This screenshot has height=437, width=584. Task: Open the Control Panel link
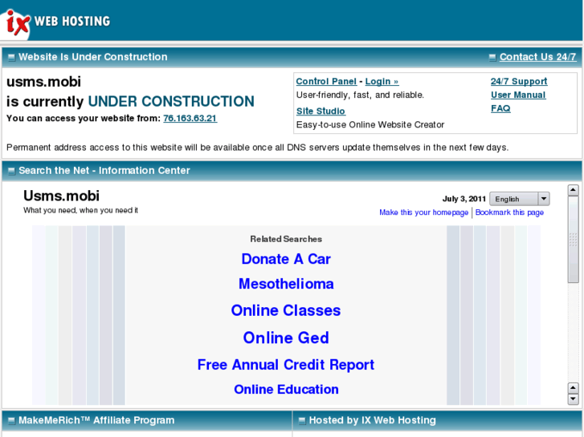point(326,82)
